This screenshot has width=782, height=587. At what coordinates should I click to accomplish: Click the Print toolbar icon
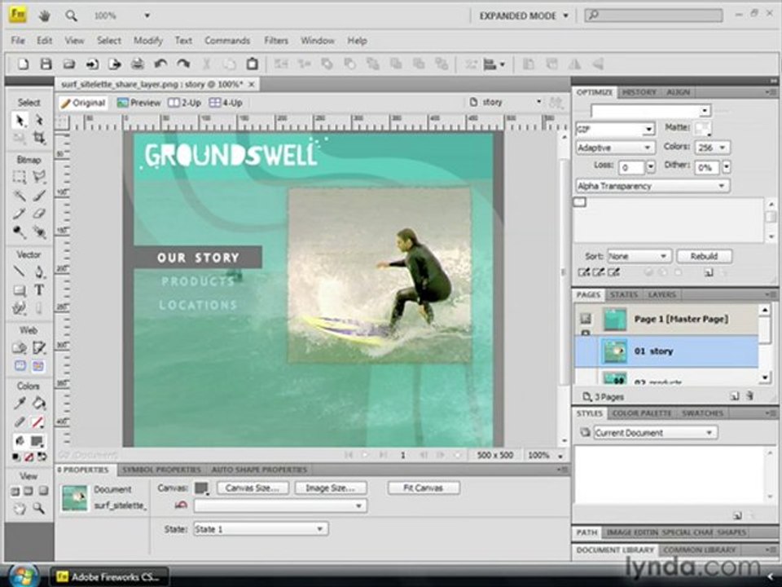click(138, 64)
